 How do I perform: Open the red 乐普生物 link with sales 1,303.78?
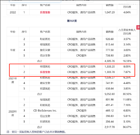[45, 72]
